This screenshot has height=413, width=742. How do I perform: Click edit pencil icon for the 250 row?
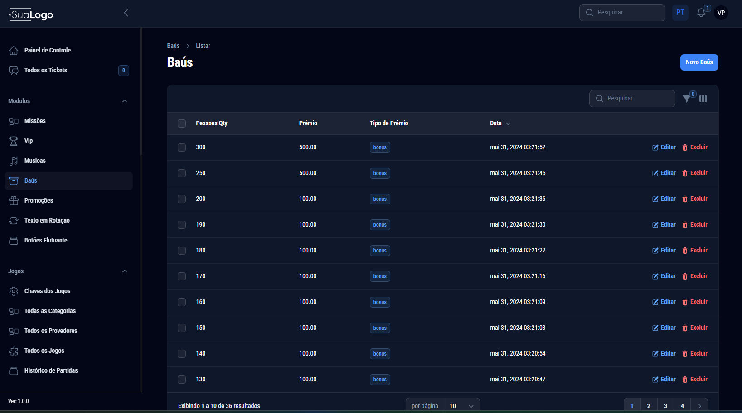[655, 173]
